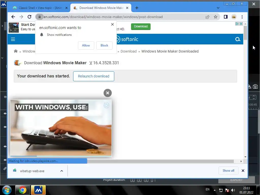Close the background Movavi window
The height and width of the screenshot is (195, 260).
254,4
